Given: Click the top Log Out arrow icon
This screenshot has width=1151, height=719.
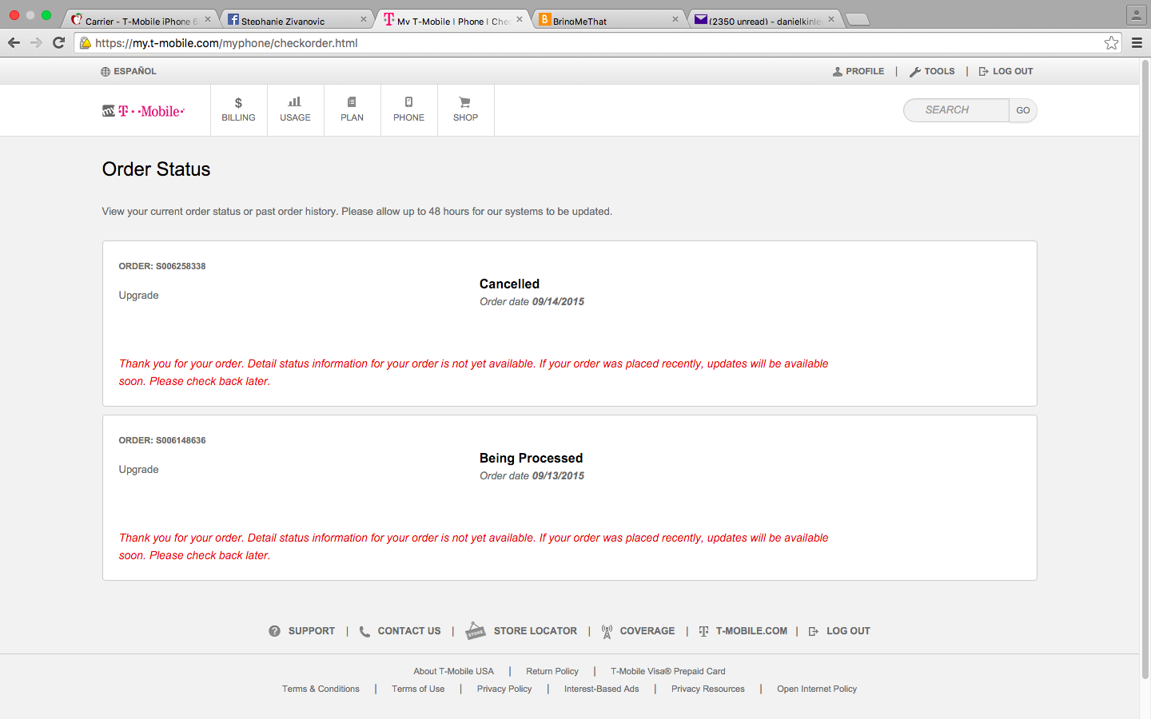Looking at the screenshot, I should click(x=984, y=72).
